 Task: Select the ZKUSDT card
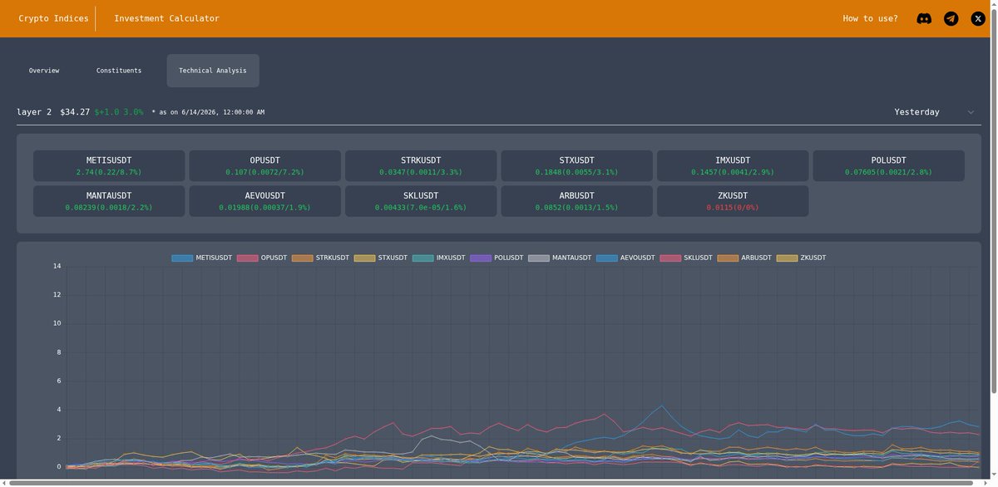pyautogui.click(x=733, y=201)
